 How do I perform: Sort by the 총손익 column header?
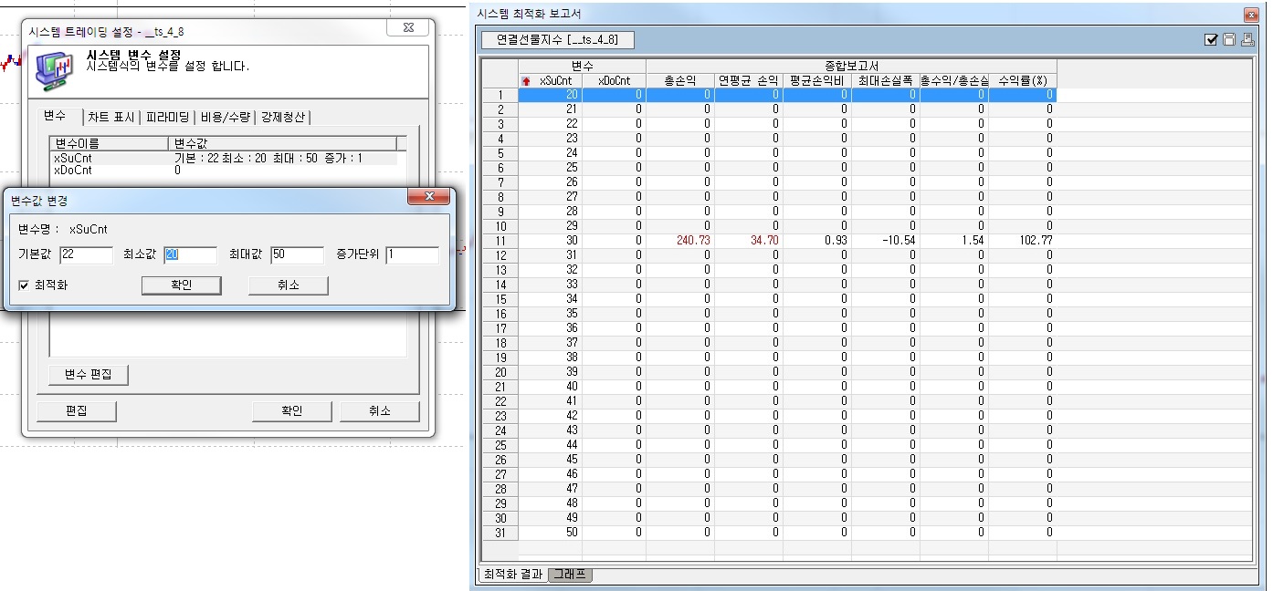[x=679, y=81]
